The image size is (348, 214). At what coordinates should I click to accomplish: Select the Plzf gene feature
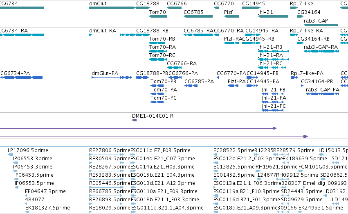[231, 16]
